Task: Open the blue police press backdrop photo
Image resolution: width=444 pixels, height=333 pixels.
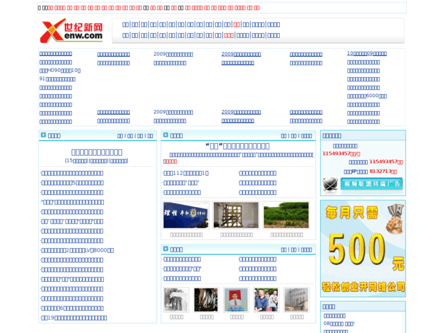Action: tap(186, 215)
